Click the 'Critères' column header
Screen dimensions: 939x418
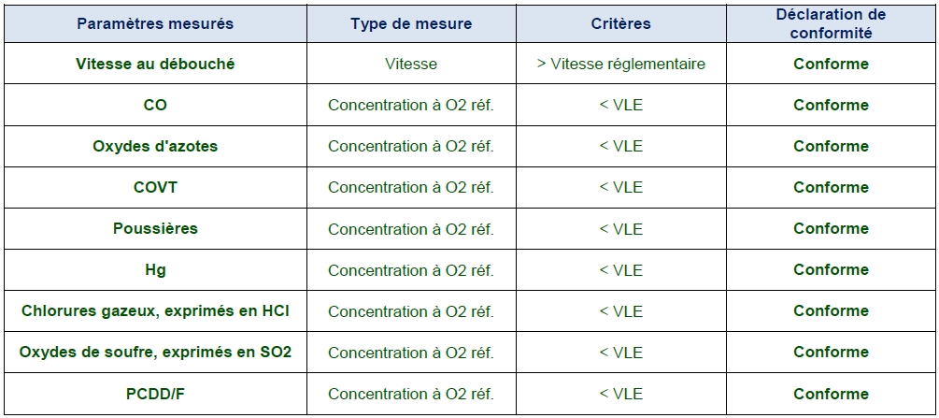tap(620, 23)
